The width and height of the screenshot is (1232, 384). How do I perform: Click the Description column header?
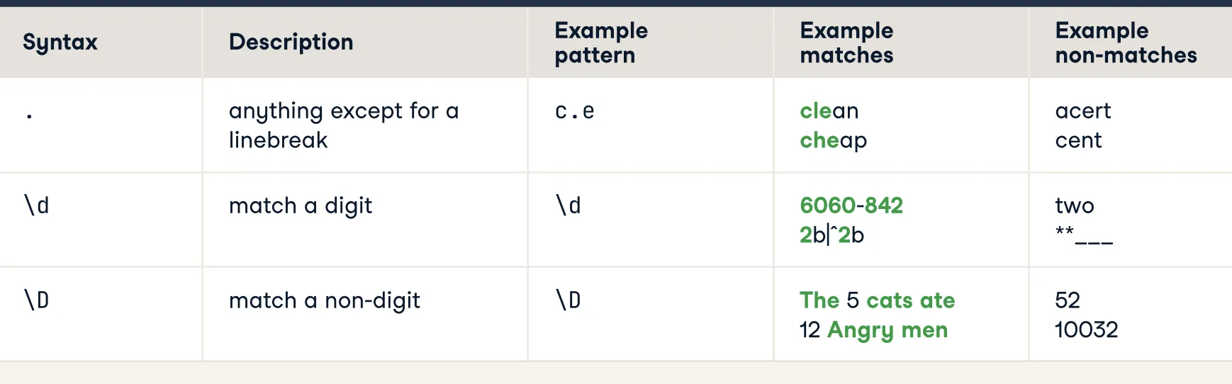coord(291,43)
